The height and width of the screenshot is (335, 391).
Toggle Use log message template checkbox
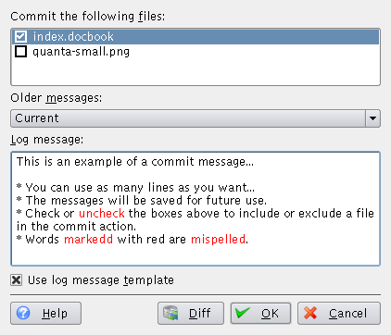click(x=16, y=280)
